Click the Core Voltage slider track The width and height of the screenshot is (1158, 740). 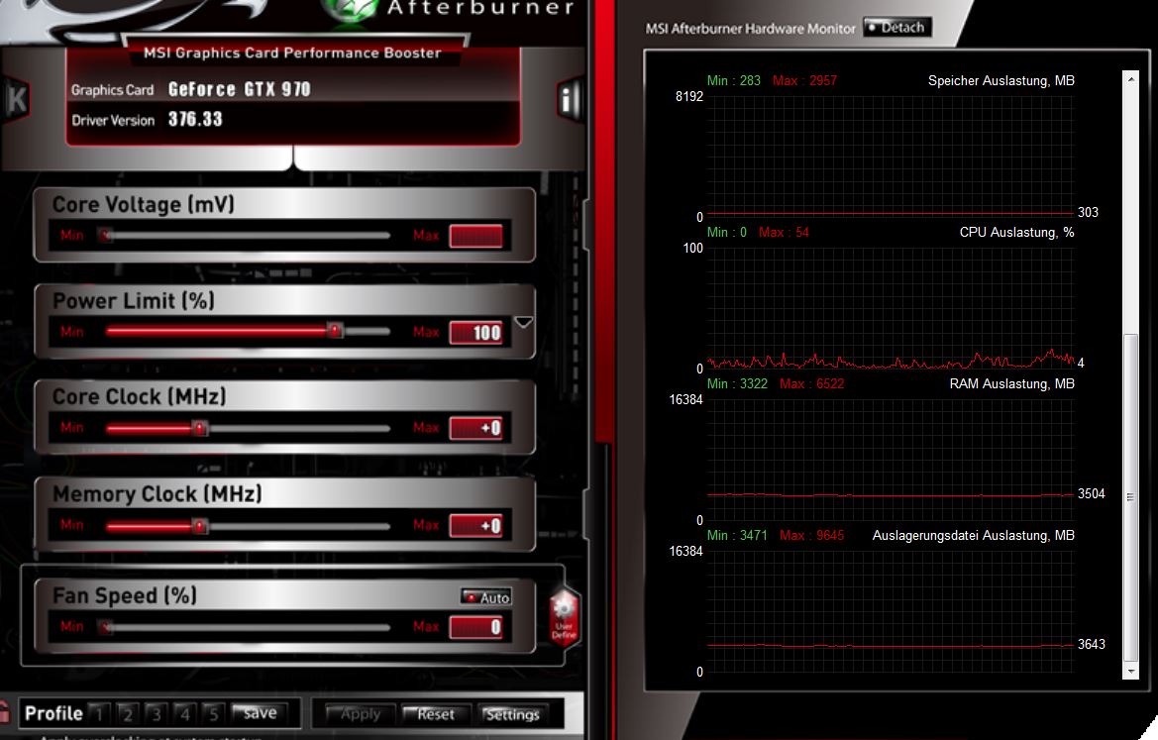coord(248,236)
